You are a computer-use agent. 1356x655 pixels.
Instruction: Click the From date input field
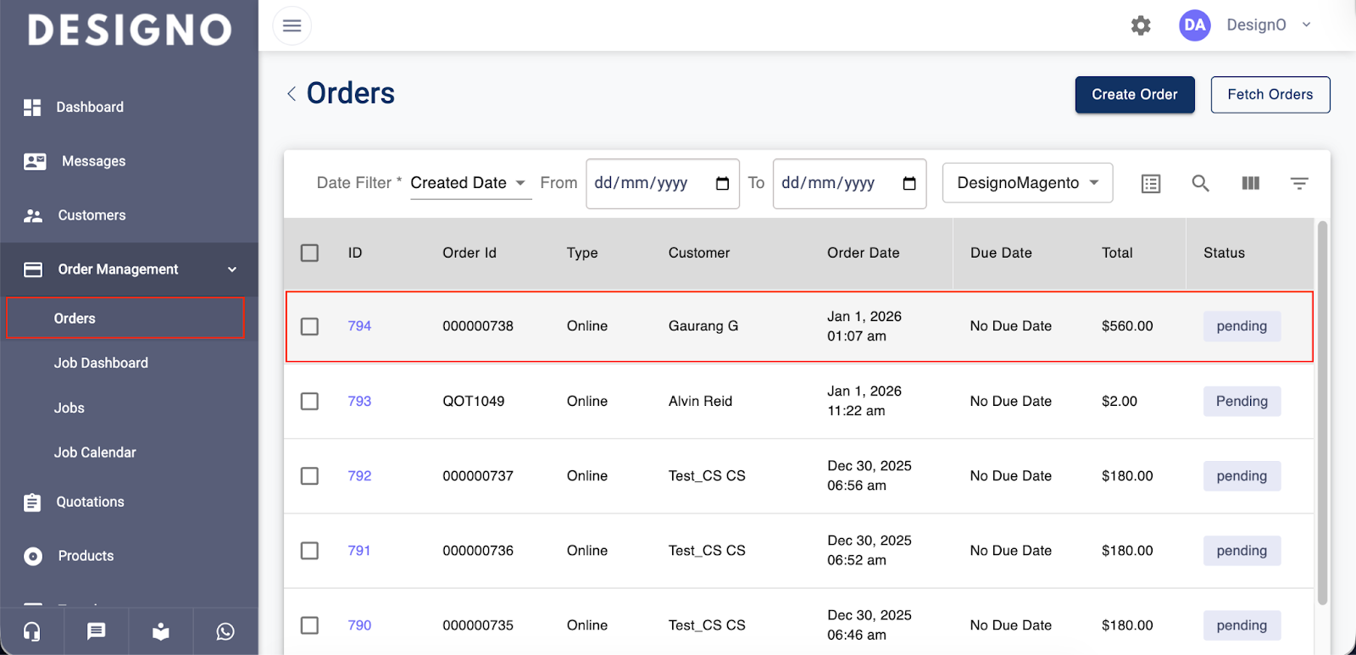(653, 183)
